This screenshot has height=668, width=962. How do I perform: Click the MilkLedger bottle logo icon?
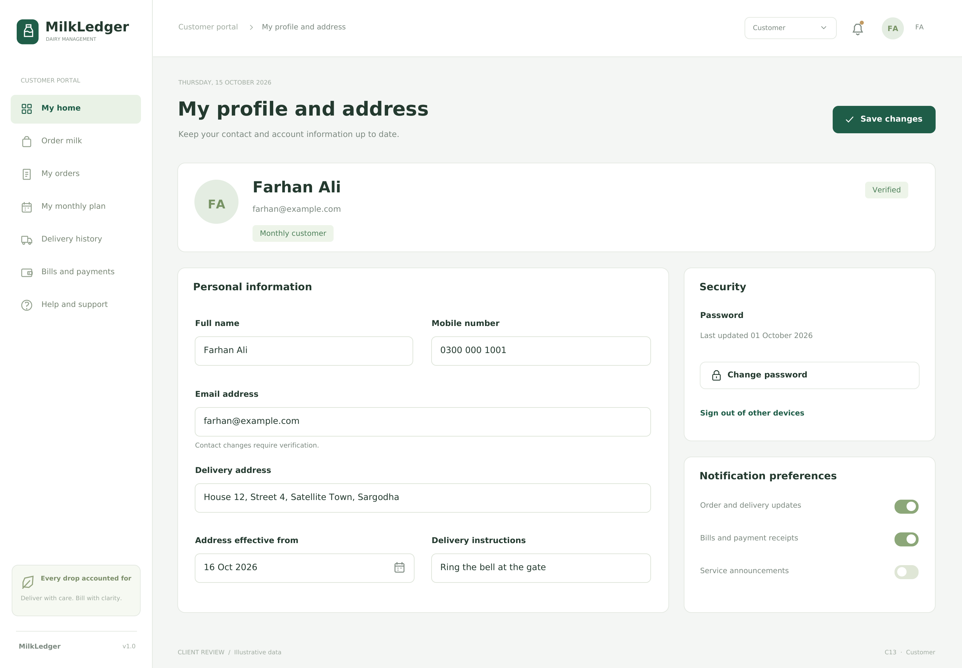(28, 31)
